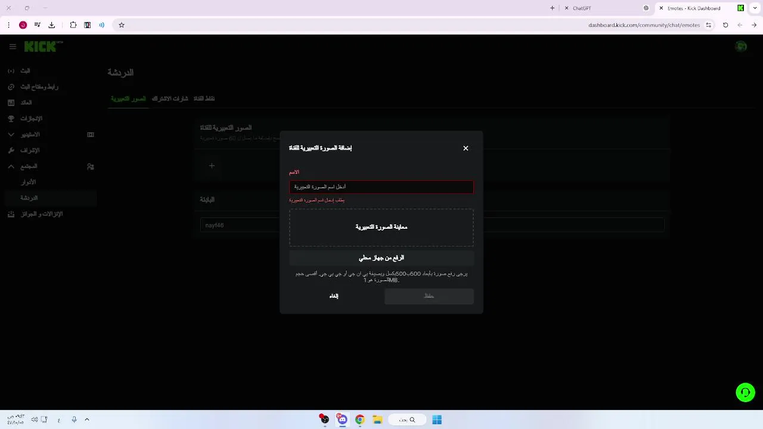Click the cancel (إلغاء) button in dialog
763x429 pixels.
334,296
